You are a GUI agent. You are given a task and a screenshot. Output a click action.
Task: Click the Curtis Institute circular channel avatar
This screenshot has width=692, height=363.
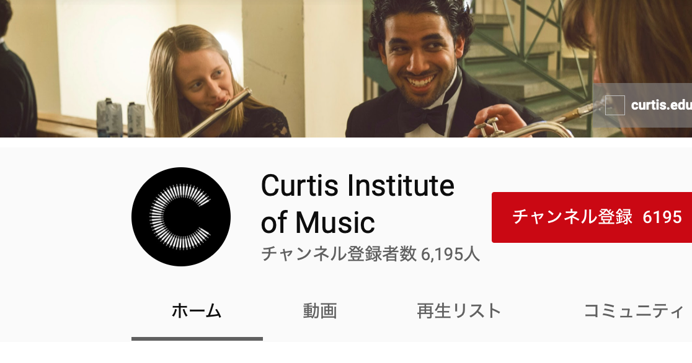pyautogui.click(x=181, y=217)
